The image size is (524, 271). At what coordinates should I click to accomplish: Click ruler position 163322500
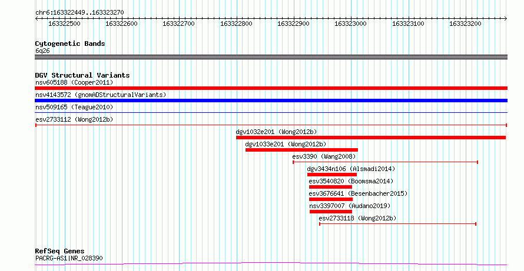pyautogui.click(x=65, y=24)
